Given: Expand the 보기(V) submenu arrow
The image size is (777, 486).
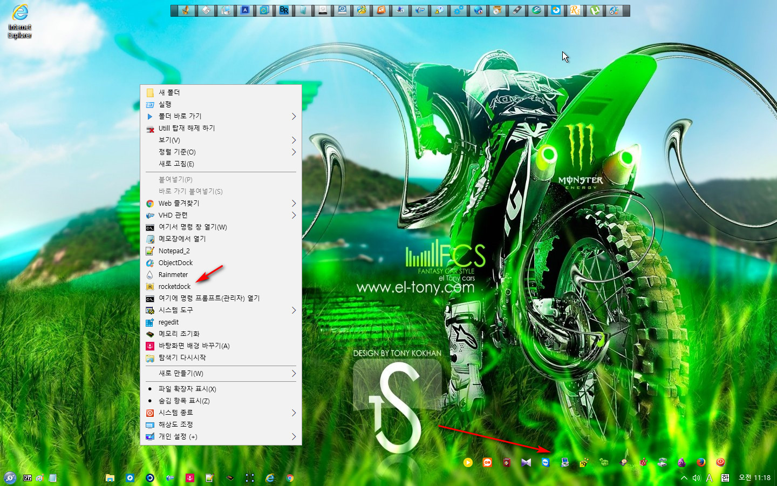Looking at the screenshot, I should [x=294, y=140].
